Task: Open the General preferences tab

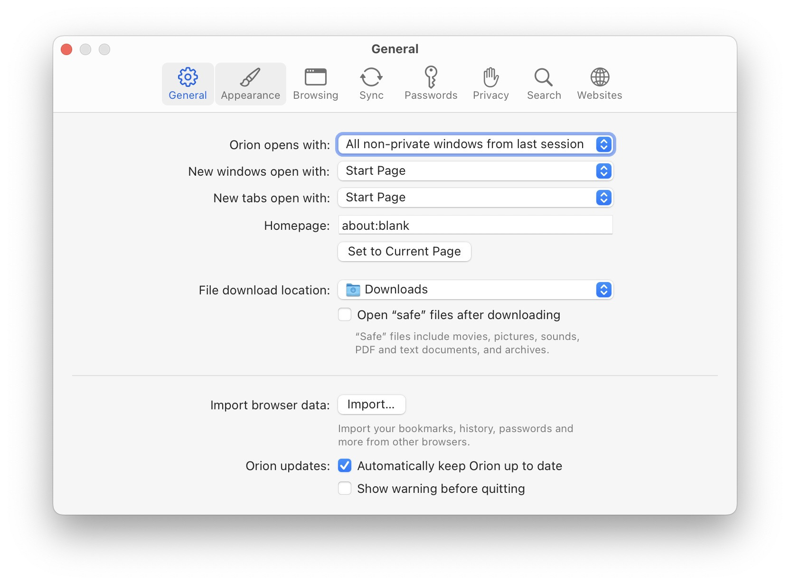Action: click(188, 84)
